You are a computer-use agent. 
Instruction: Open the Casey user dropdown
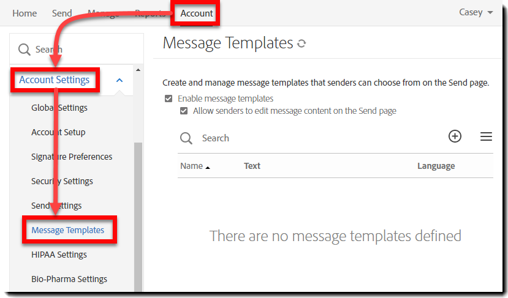pos(476,13)
